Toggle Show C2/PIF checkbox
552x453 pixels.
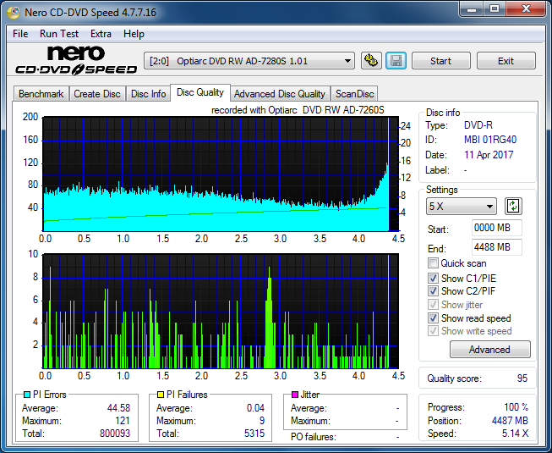[x=433, y=291]
